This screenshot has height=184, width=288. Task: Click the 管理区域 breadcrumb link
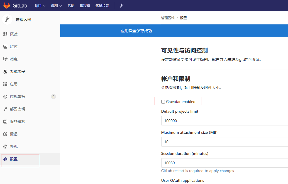pyautogui.click(x=168, y=18)
